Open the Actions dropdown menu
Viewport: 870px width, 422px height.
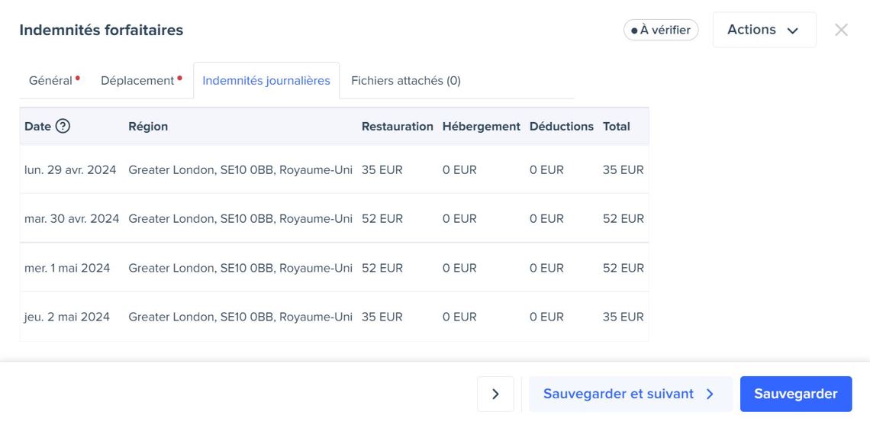764,30
